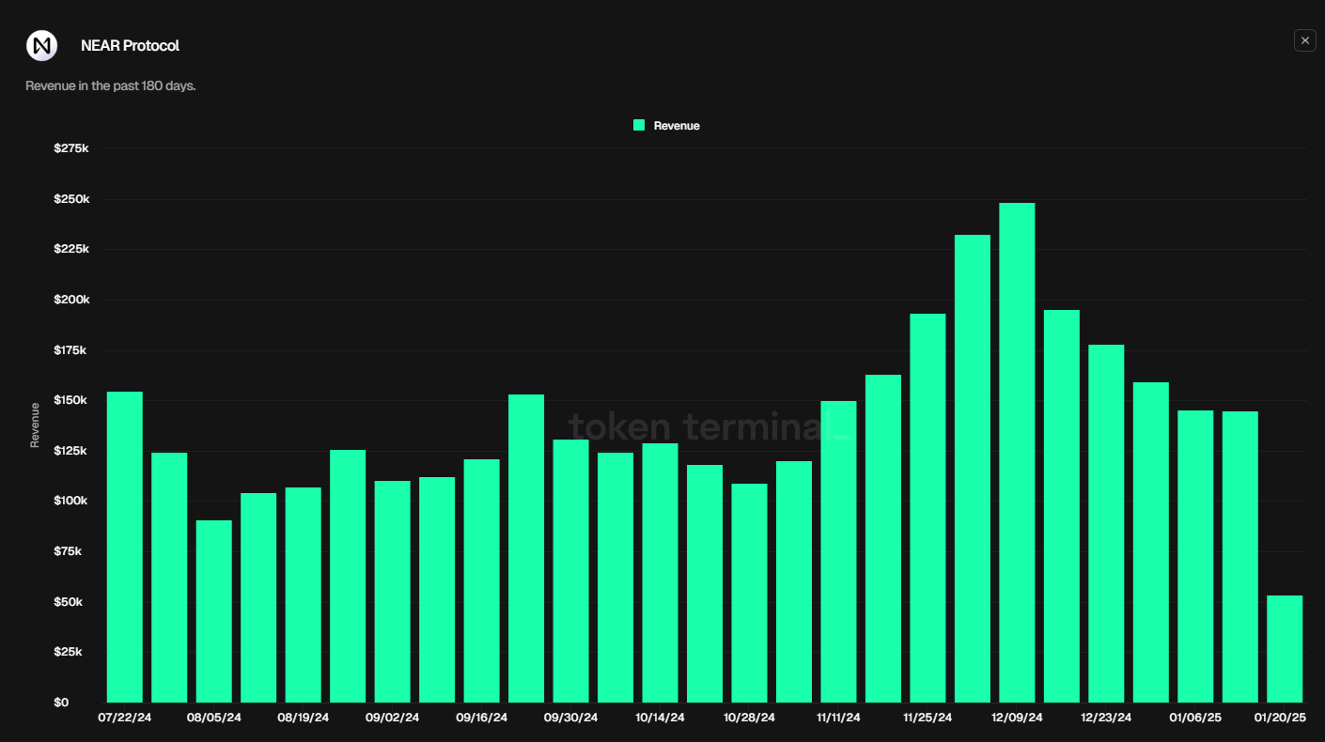This screenshot has width=1325, height=742.
Task: Click the 08/05/24 x-axis date label
Action: (214, 718)
